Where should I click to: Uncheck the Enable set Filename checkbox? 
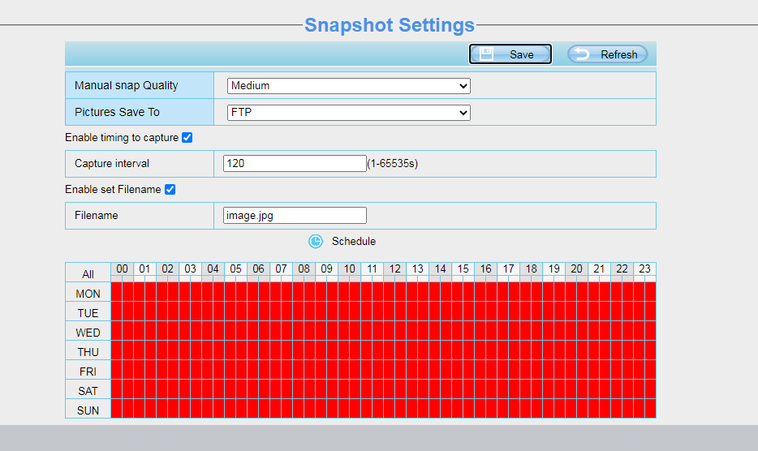pos(170,190)
